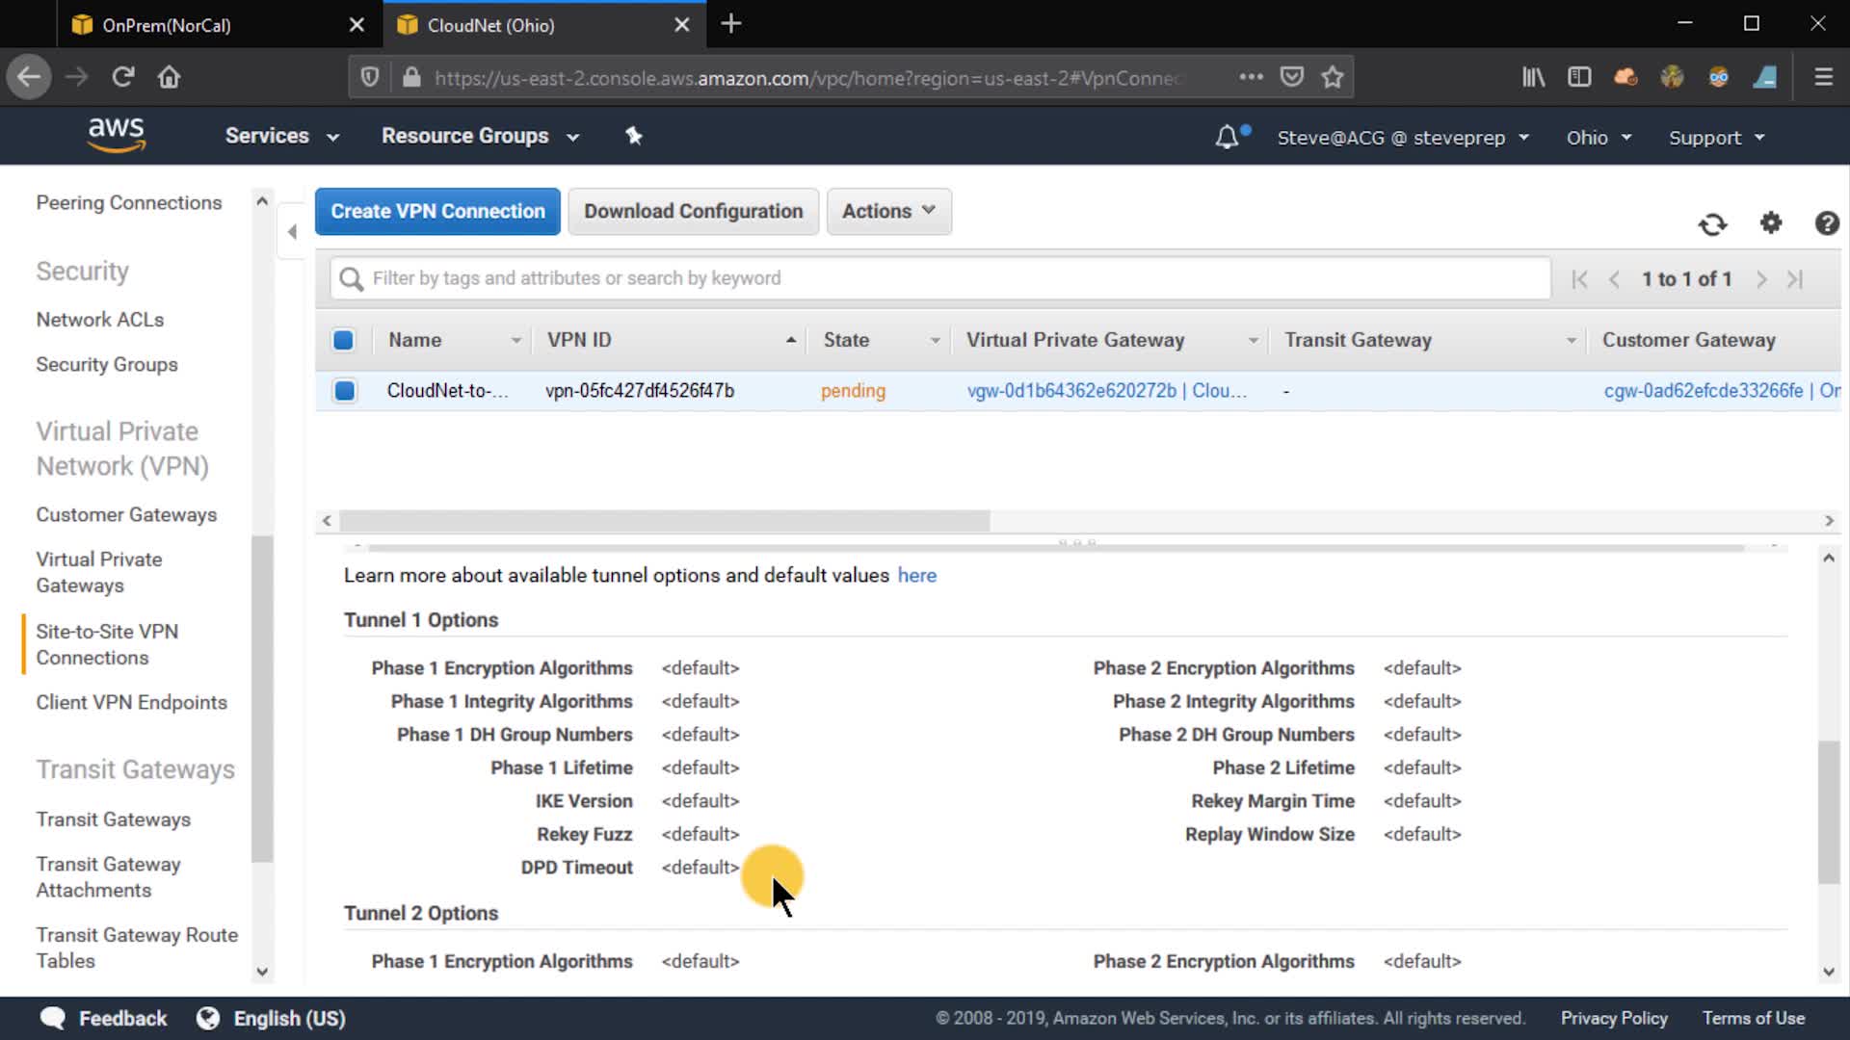
Task: Collapse the left navigation pane arrow
Action: 292,231
